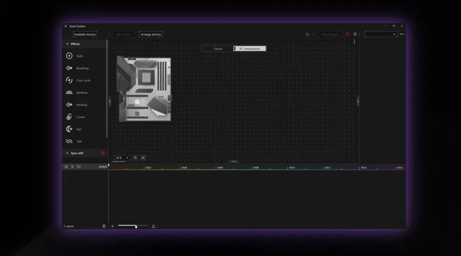Image resolution: width=461 pixels, height=256 pixels.
Task: Fit canvas to screen with the expand icon
Action: pos(143,158)
